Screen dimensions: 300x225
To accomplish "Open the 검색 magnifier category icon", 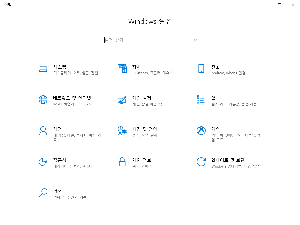I will (x=43, y=193).
